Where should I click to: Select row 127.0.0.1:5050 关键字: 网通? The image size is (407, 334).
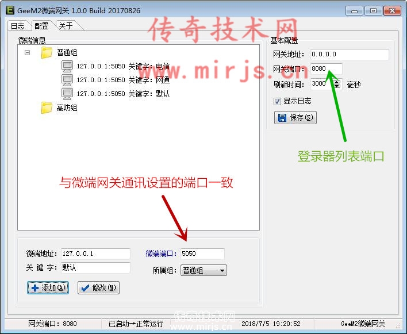tap(123, 80)
